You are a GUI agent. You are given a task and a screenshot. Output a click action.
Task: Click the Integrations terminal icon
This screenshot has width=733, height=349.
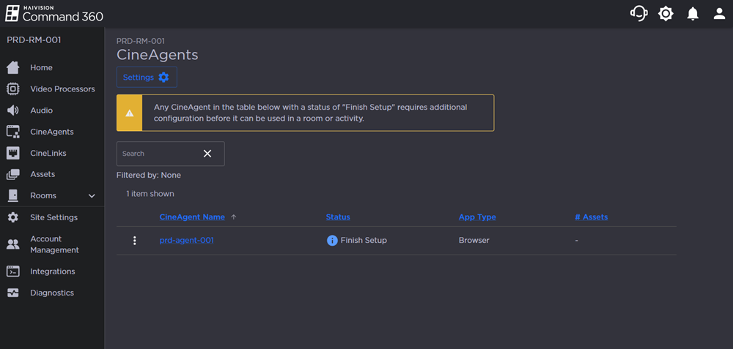point(13,271)
